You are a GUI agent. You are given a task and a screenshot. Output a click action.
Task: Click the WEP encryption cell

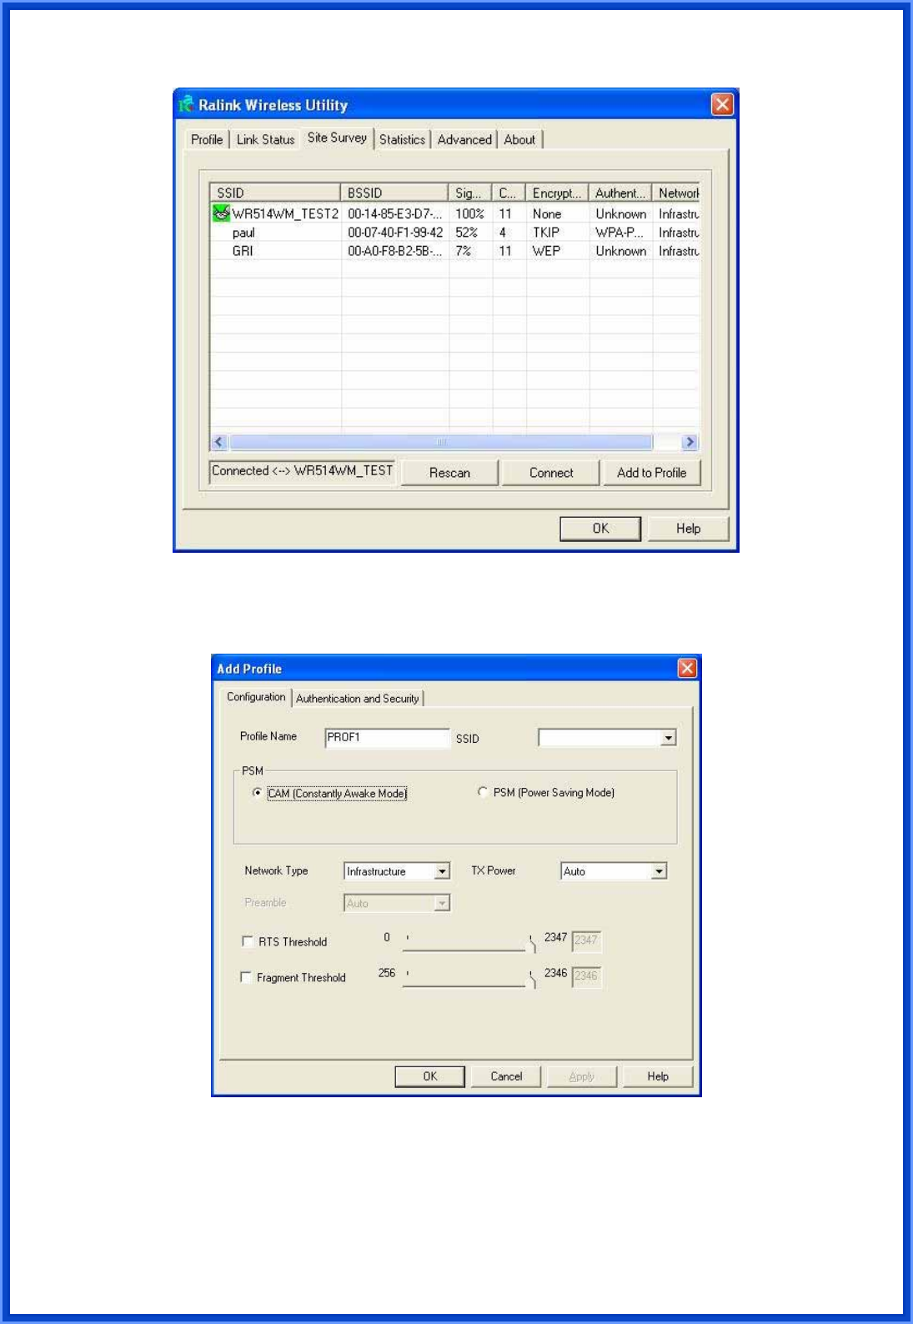[546, 251]
